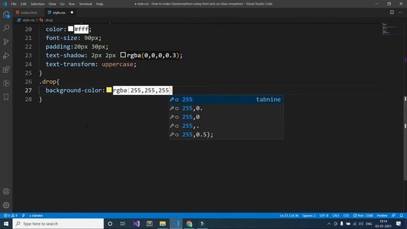The width and height of the screenshot is (407, 229).
Task: Click the taskbar clock and date
Action: click(383, 223)
